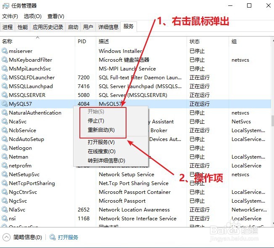Click the NcaSvc service gear icon
The width and height of the screenshot is (274, 248).
(x=5, y=121)
